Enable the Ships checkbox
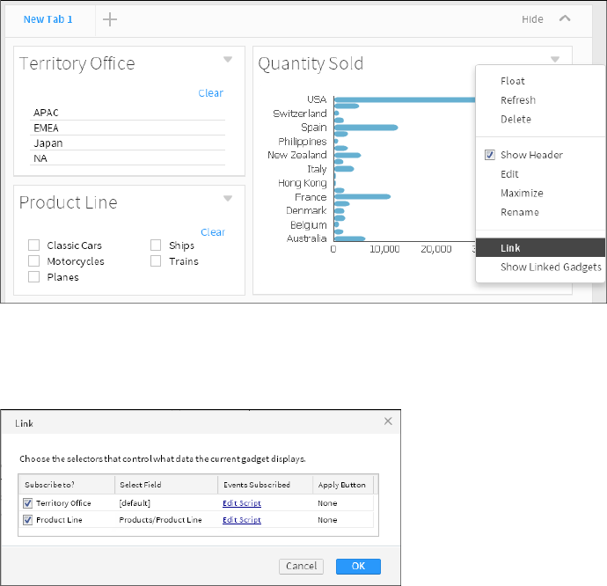This screenshot has width=607, height=586. coord(156,245)
